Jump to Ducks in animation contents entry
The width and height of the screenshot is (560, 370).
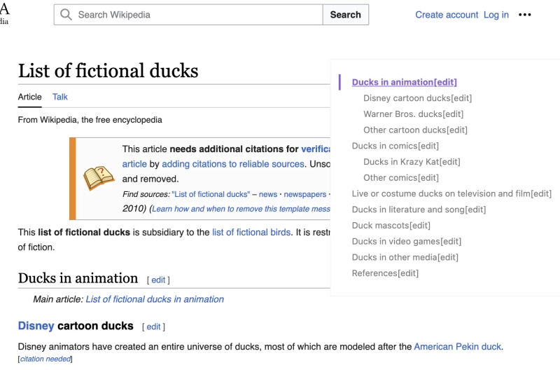click(x=393, y=83)
